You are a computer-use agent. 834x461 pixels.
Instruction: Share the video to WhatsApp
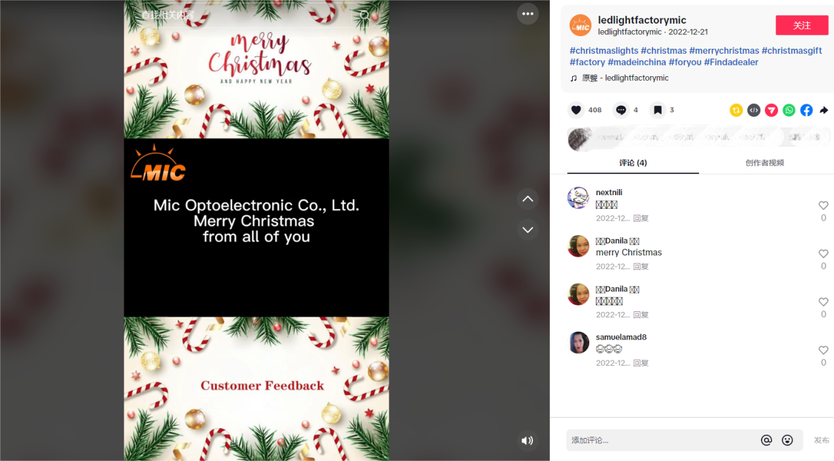tap(789, 110)
